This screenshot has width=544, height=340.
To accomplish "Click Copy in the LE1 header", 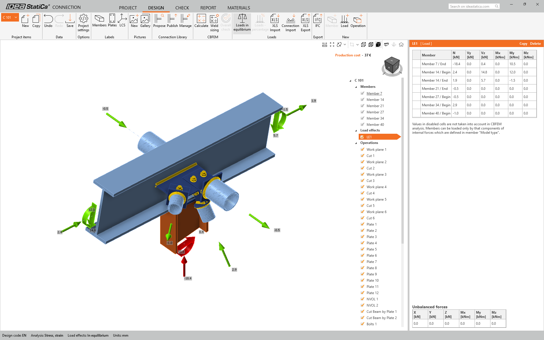I will pos(523,44).
